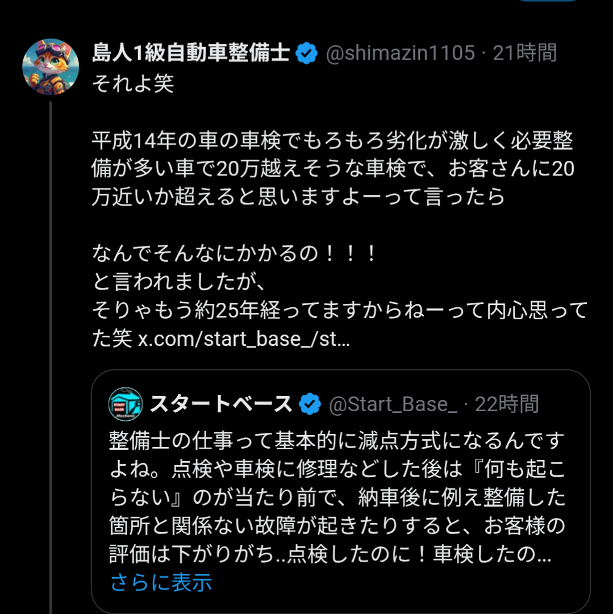Click the スタートベース display name
This screenshot has width=613, height=614.
click(220, 404)
